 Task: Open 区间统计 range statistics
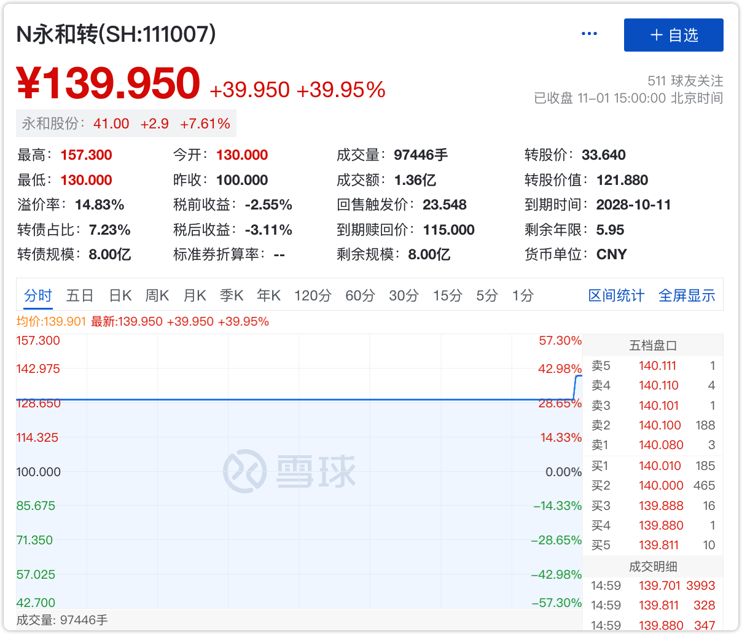[x=616, y=295]
